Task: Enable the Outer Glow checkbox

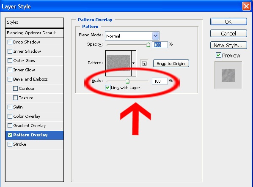Action: pyautogui.click(x=10, y=61)
